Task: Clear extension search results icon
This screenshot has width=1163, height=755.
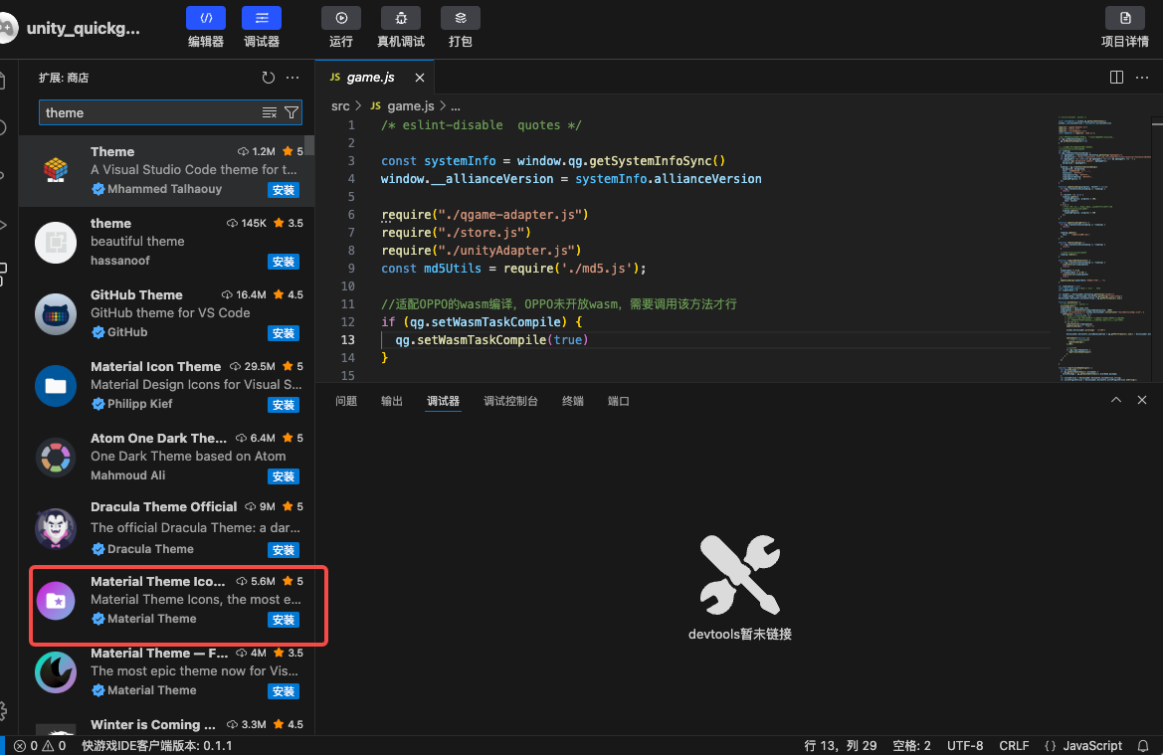Action: coord(270,113)
